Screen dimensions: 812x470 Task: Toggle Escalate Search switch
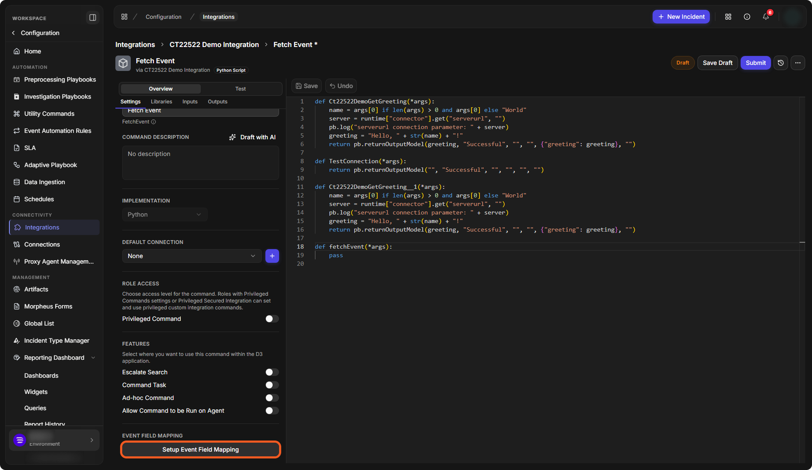(x=272, y=372)
